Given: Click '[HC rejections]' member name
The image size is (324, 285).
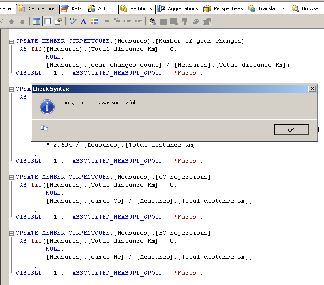Looking at the screenshot, I should click(x=183, y=233).
